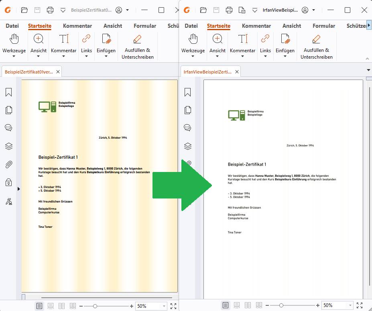Collapse ribbon arrow in right window
372x311 pixels.
(x=367, y=58)
